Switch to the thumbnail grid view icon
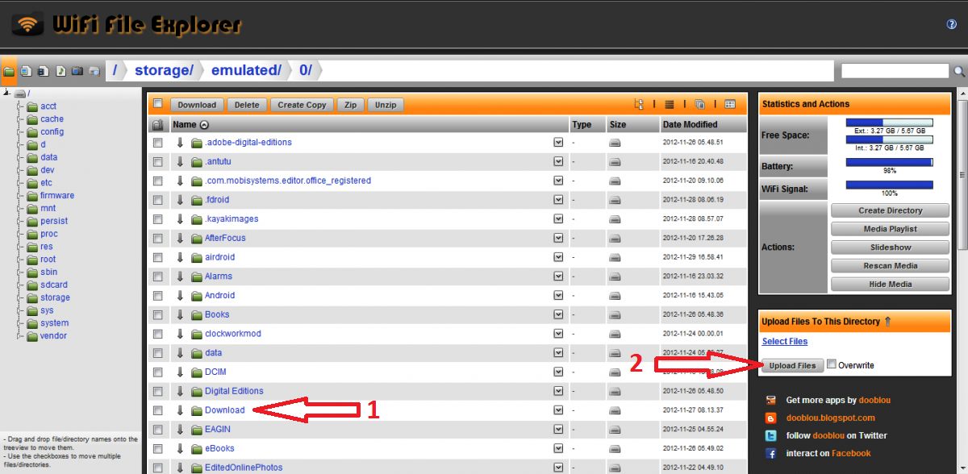968x474 pixels. (730, 105)
